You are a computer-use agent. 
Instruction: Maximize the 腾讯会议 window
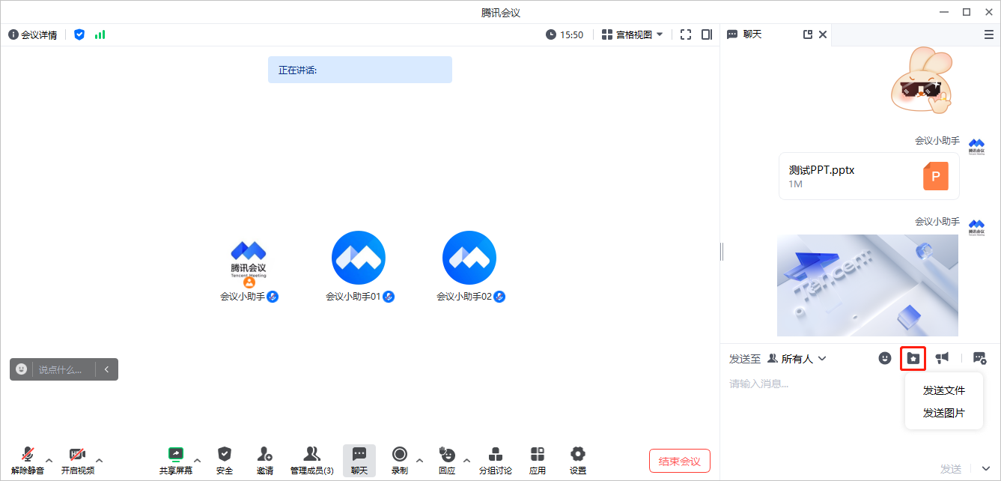coord(967,11)
